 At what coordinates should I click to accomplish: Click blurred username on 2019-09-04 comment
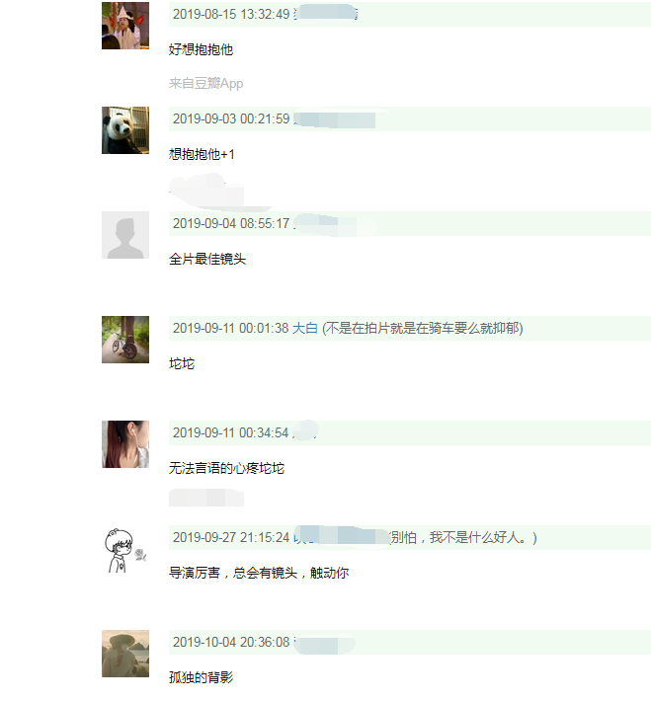coord(334,223)
